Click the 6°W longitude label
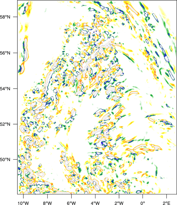This screenshot has height=205, width=177. coord(71,203)
